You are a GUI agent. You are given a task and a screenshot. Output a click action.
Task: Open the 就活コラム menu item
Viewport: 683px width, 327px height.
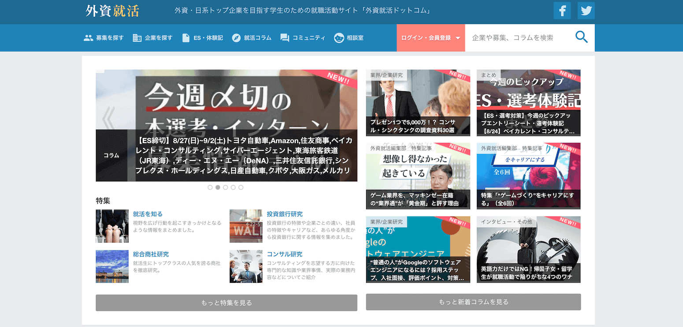coord(252,38)
